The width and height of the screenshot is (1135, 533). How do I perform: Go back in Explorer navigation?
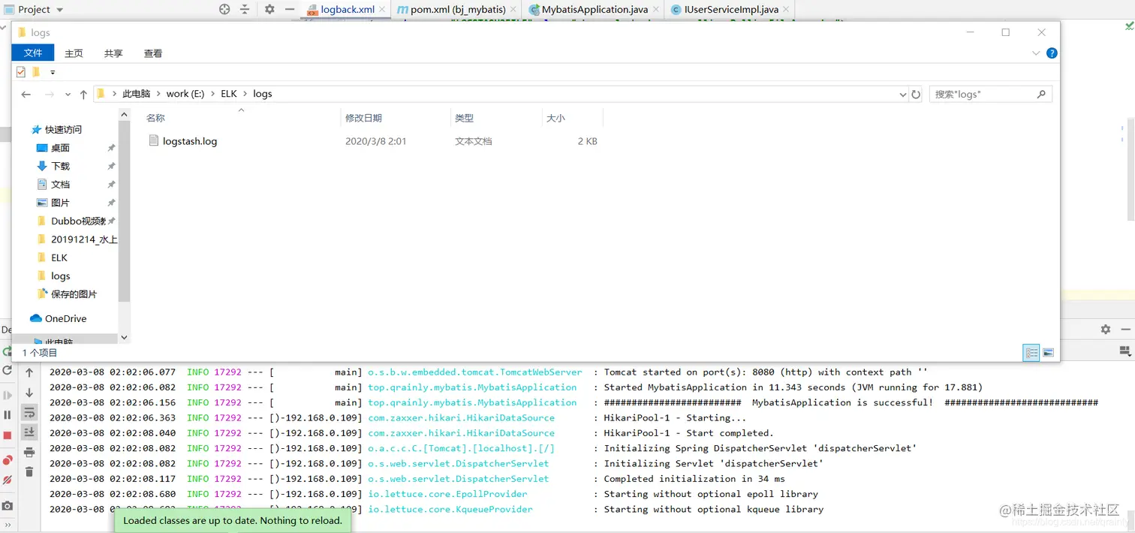tap(26, 94)
